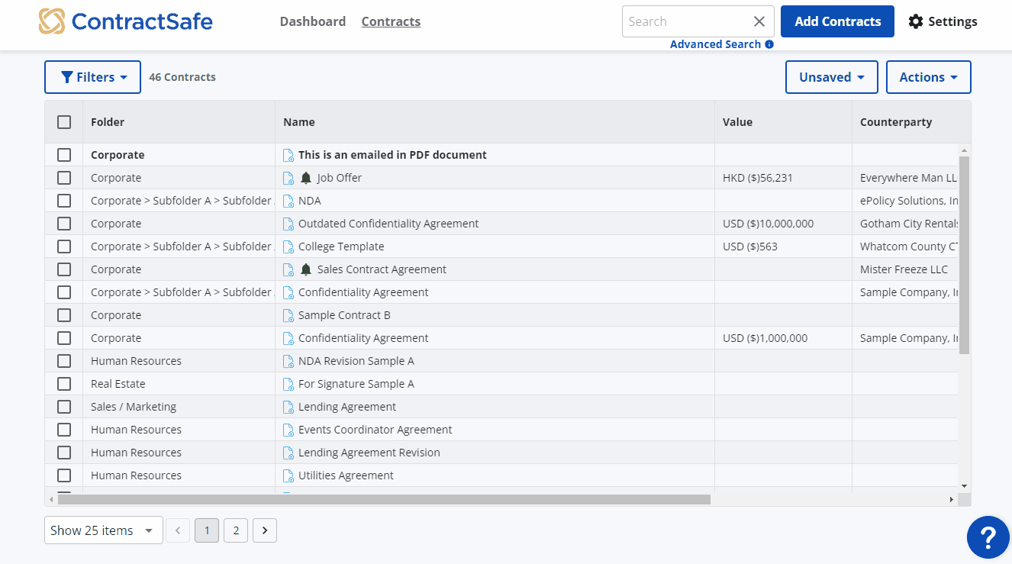Toggle the select-all checkbox in header
Screen dimensions: 1012x564
click(x=64, y=122)
